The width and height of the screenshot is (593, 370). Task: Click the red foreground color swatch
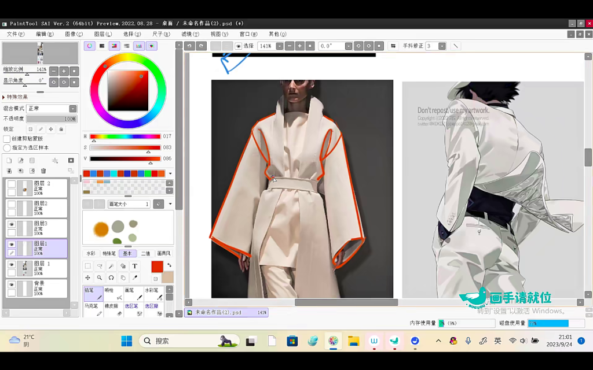pyautogui.click(x=157, y=267)
